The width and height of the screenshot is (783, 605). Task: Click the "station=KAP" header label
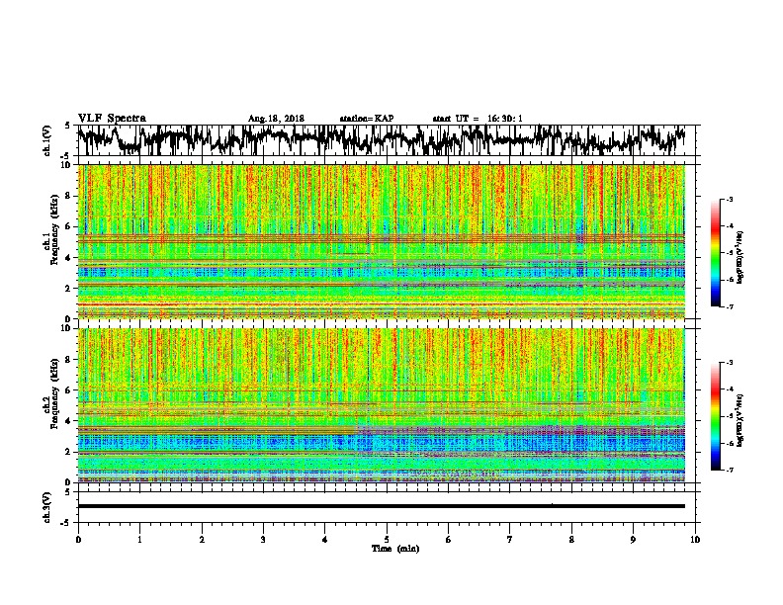(367, 119)
